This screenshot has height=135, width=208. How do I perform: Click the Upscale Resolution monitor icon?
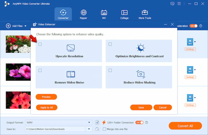[x=71, y=48]
